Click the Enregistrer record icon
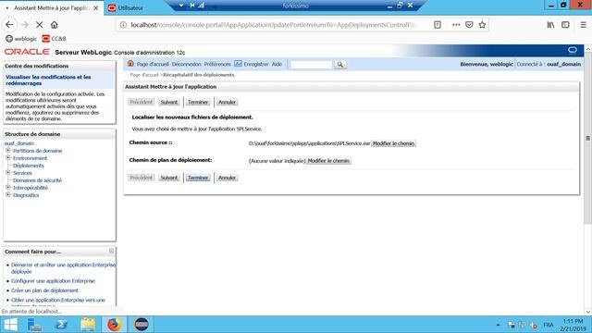 tap(238, 64)
